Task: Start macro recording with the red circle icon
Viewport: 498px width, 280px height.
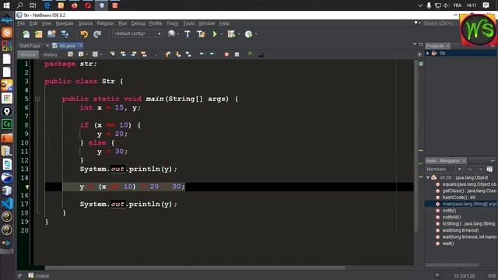Action: coord(226,54)
